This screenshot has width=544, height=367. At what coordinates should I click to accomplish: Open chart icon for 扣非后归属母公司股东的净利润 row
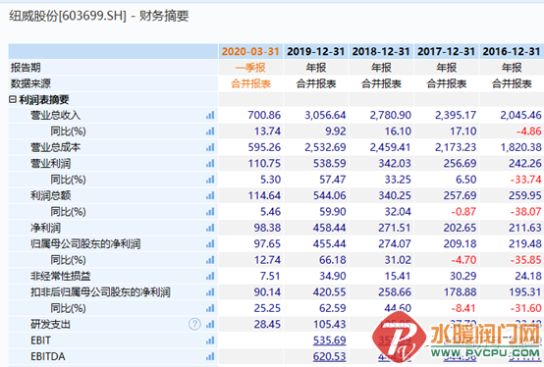pyautogui.click(x=210, y=292)
